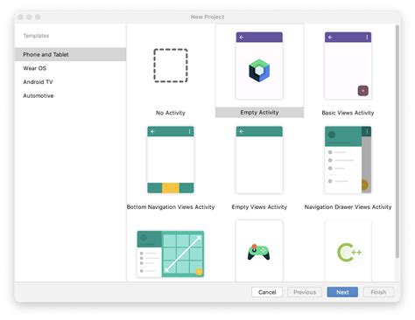This screenshot has height=320, width=415.
Task: Select Bottom Navigation Views Activity template
Action: tap(171, 160)
